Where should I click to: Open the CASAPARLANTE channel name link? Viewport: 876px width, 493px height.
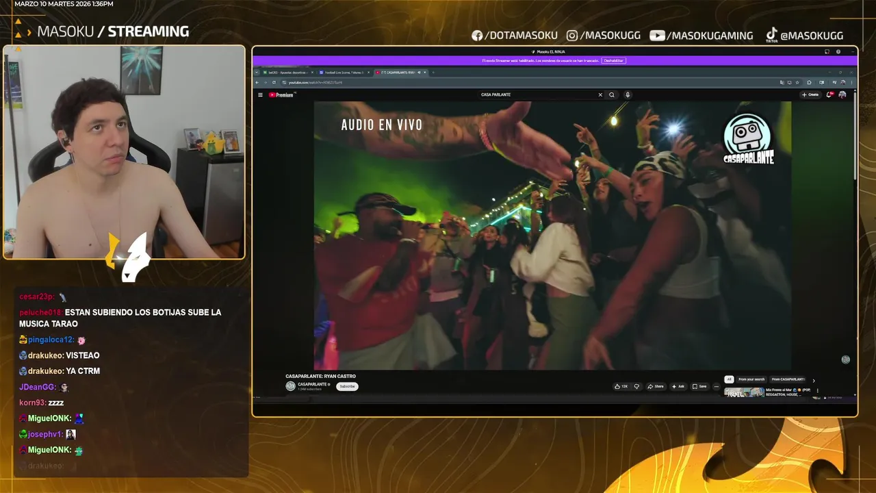pyautogui.click(x=312, y=384)
